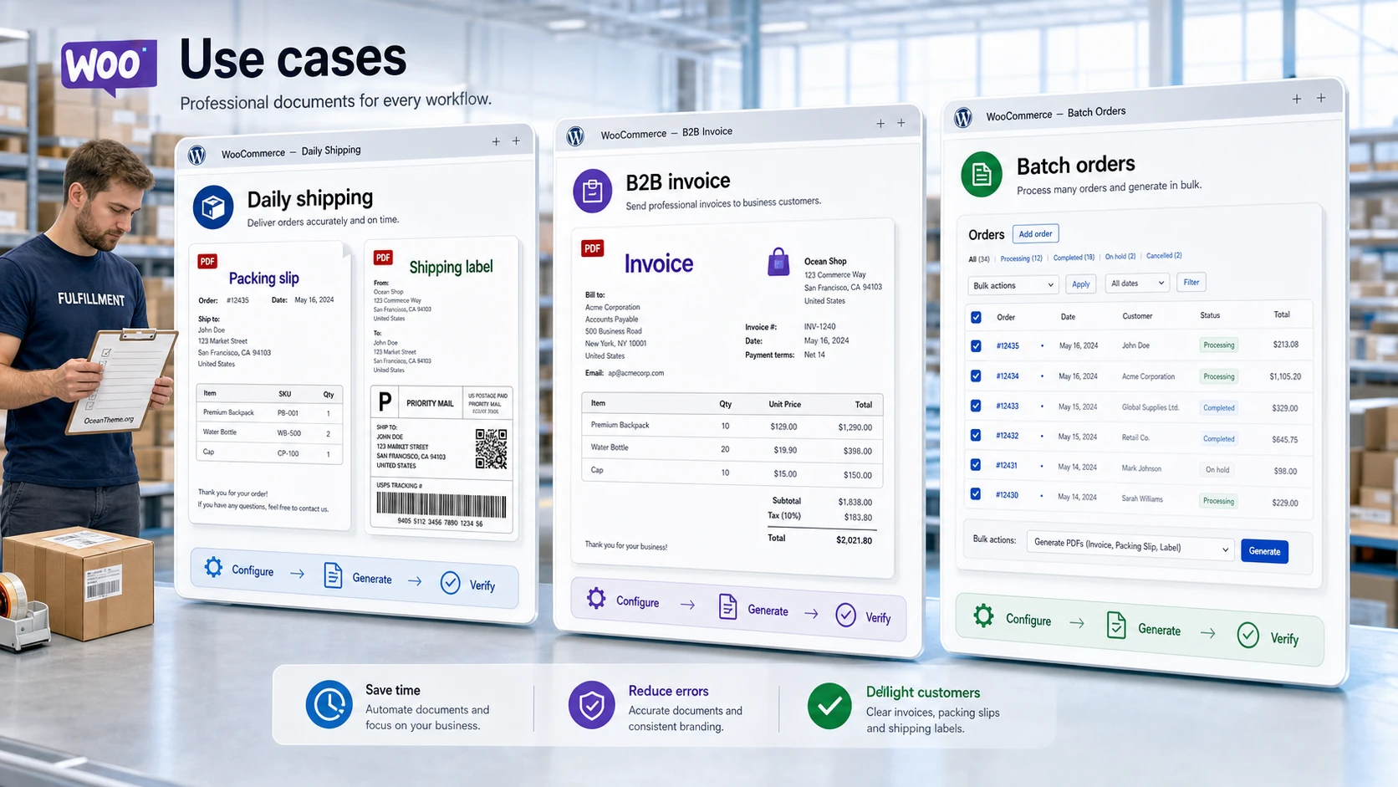Click the green document icon beside Batch orders
The height and width of the screenshot is (787, 1398).
coord(982,174)
